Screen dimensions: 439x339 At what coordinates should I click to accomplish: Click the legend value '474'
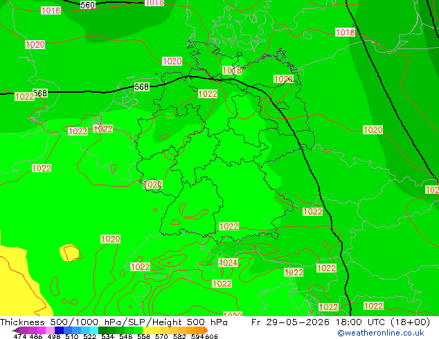pyautogui.click(x=20, y=336)
